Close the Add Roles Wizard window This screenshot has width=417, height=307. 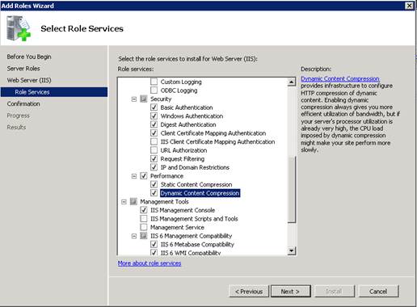click(x=410, y=6)
